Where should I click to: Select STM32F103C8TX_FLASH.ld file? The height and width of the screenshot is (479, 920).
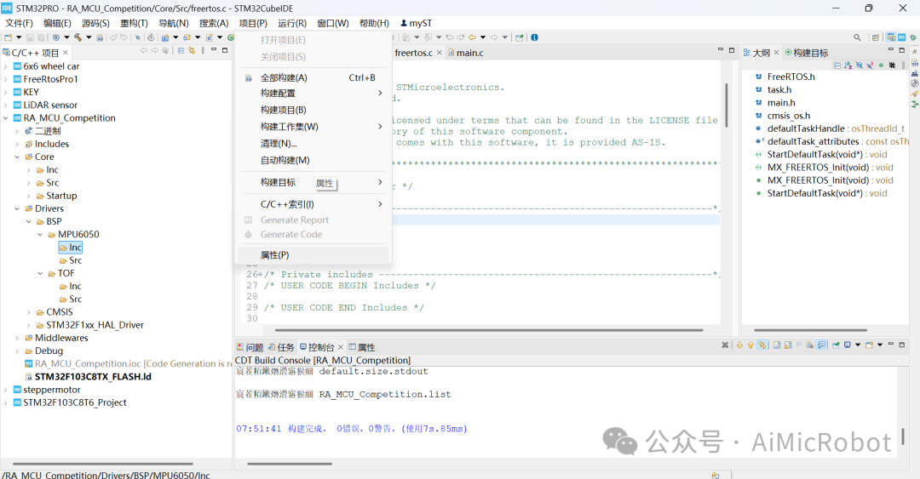[88, 377]
